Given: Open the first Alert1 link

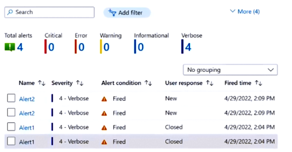Looking at the screenshot, I should (26, 127).
